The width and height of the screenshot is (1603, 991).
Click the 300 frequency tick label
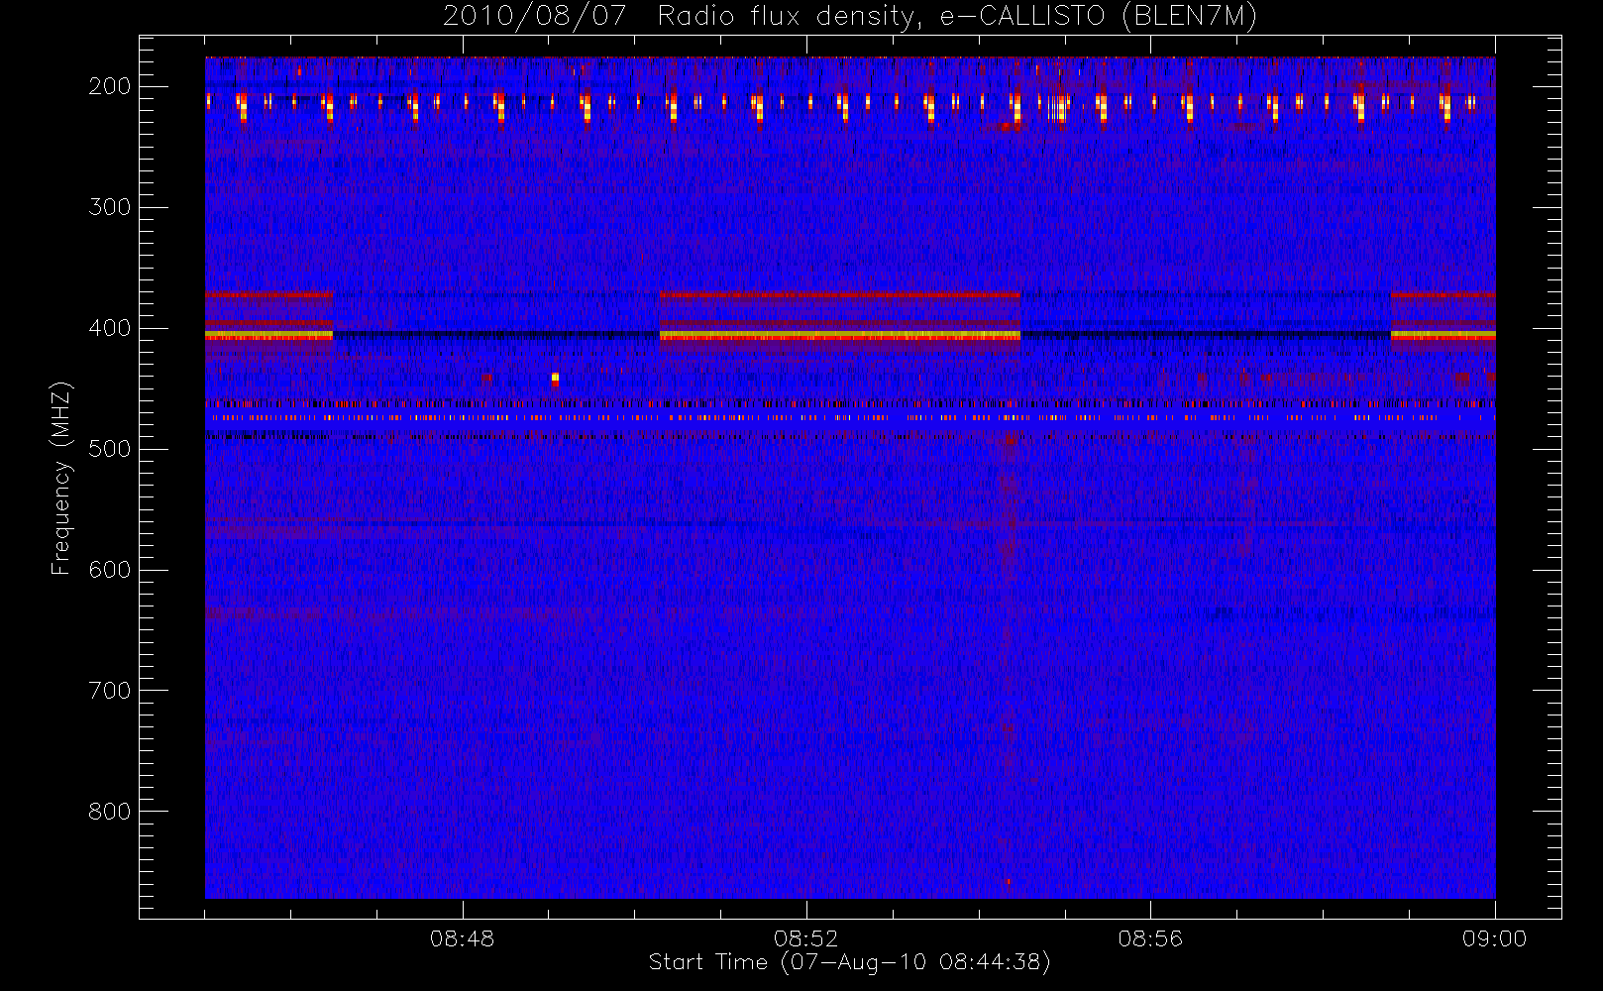[109, 207]
